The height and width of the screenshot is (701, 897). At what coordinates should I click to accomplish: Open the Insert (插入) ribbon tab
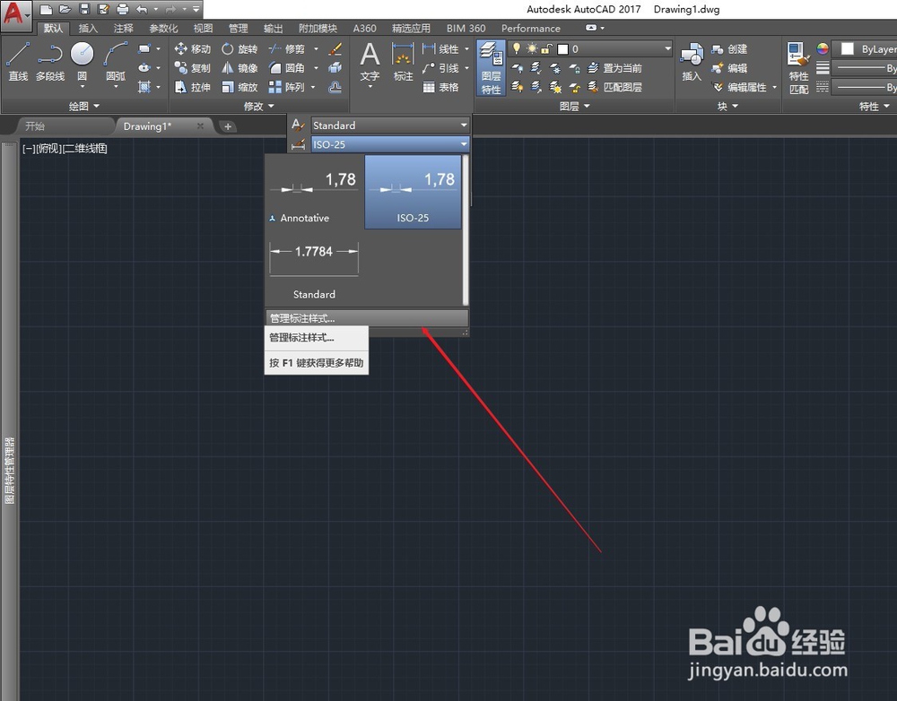click(88, 28)
